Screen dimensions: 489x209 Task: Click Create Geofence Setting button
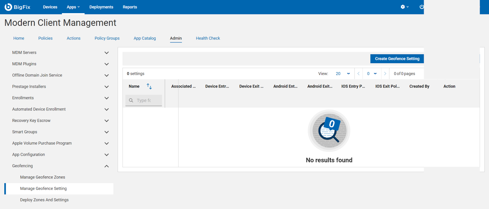click(x=397, y=59)
